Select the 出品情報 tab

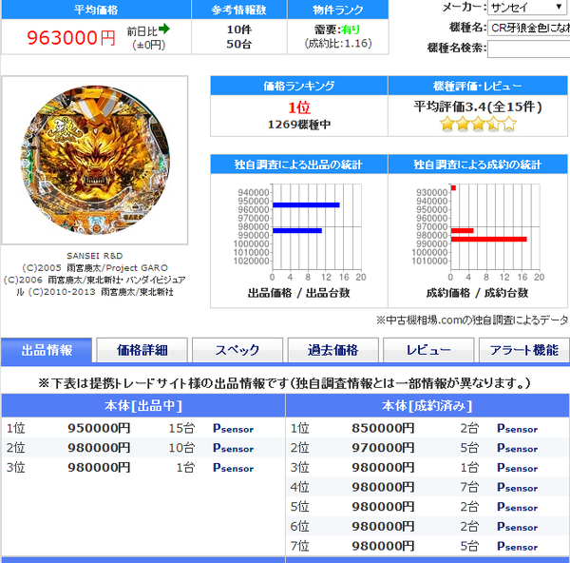pos(47,350)
